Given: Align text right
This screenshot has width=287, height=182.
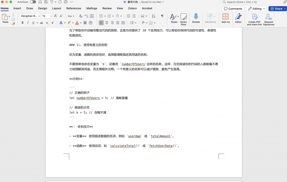Looking at the screenshot, I should 112,23.
